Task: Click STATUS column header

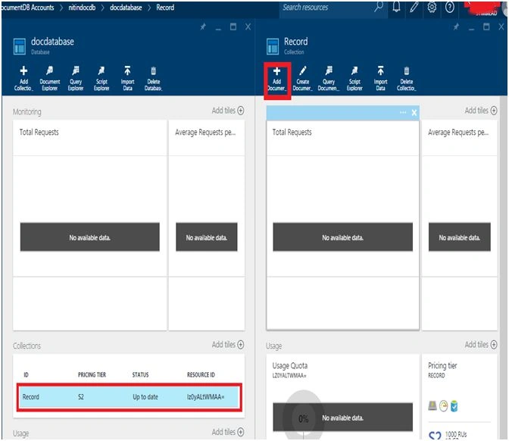Action: [140, 375]
